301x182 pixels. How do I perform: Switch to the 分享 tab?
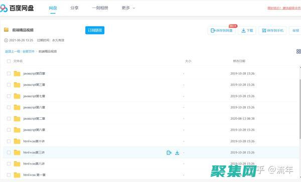tap(74, 8)
